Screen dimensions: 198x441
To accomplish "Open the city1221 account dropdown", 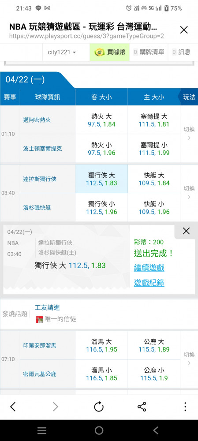I will (62, 52).
